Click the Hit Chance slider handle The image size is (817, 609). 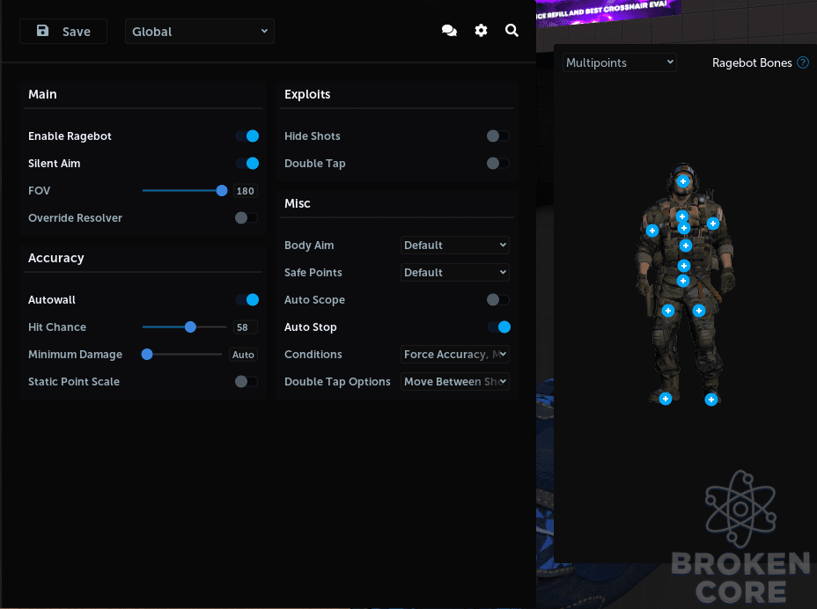[190, 327]
